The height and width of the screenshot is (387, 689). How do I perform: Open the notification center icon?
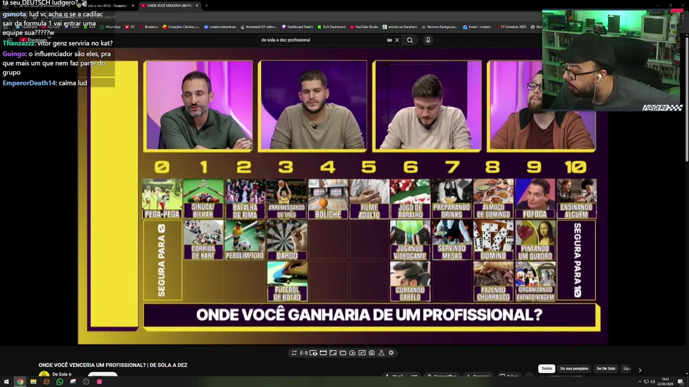[x=680, y=382]
